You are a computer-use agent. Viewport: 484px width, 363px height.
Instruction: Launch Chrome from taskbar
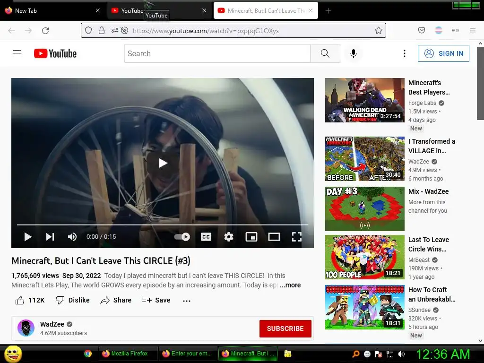[x=88, y=354]
